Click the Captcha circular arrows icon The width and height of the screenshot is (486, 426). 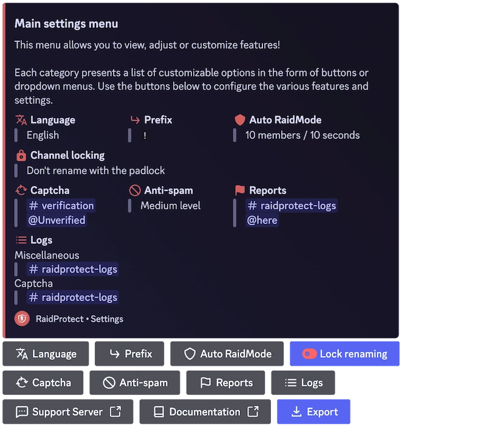pyautogui.click(x=19, y=190)
